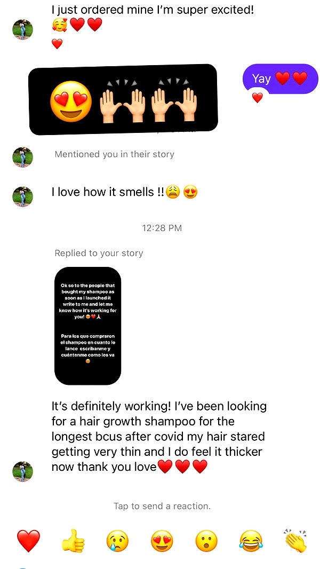Send the red heart reaction

point(29,541)
